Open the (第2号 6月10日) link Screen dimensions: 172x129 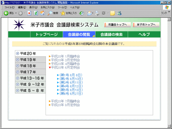[x=70, y=79]
